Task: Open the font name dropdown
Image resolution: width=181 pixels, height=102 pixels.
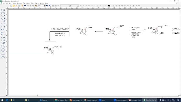Action: 70,6
